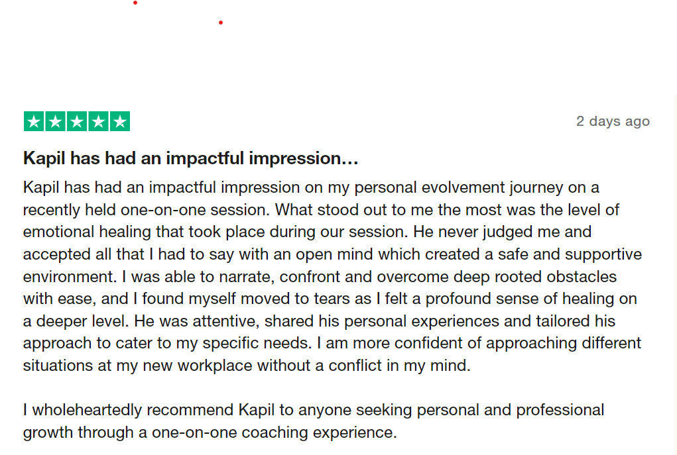Click the fourth green rating star
Screen dimensions: 677x455
pyautogui.click(x=98, y=121)
